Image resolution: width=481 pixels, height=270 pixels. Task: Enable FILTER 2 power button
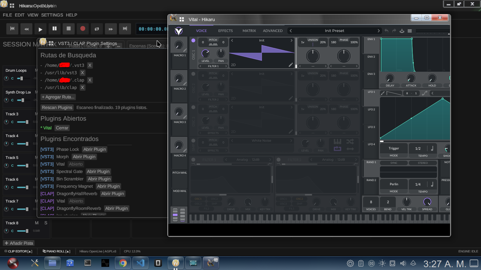(x=279, y=160)
